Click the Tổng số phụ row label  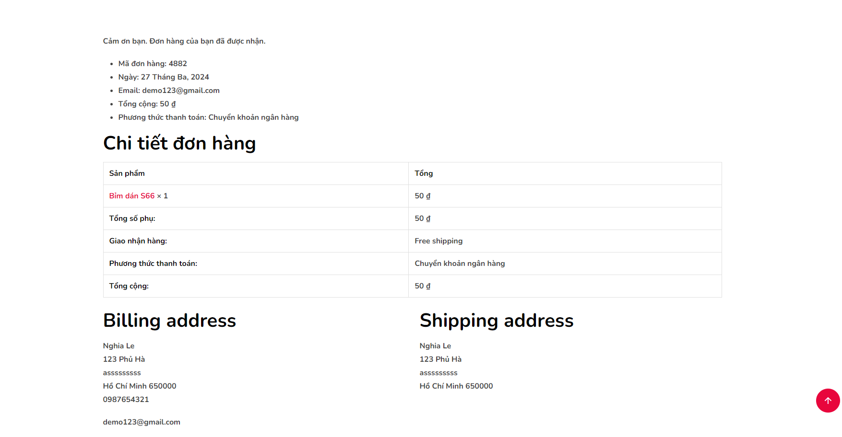(132, 218)
